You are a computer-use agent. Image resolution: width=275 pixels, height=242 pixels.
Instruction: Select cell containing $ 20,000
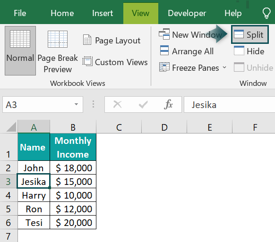(x=73, y=223)
